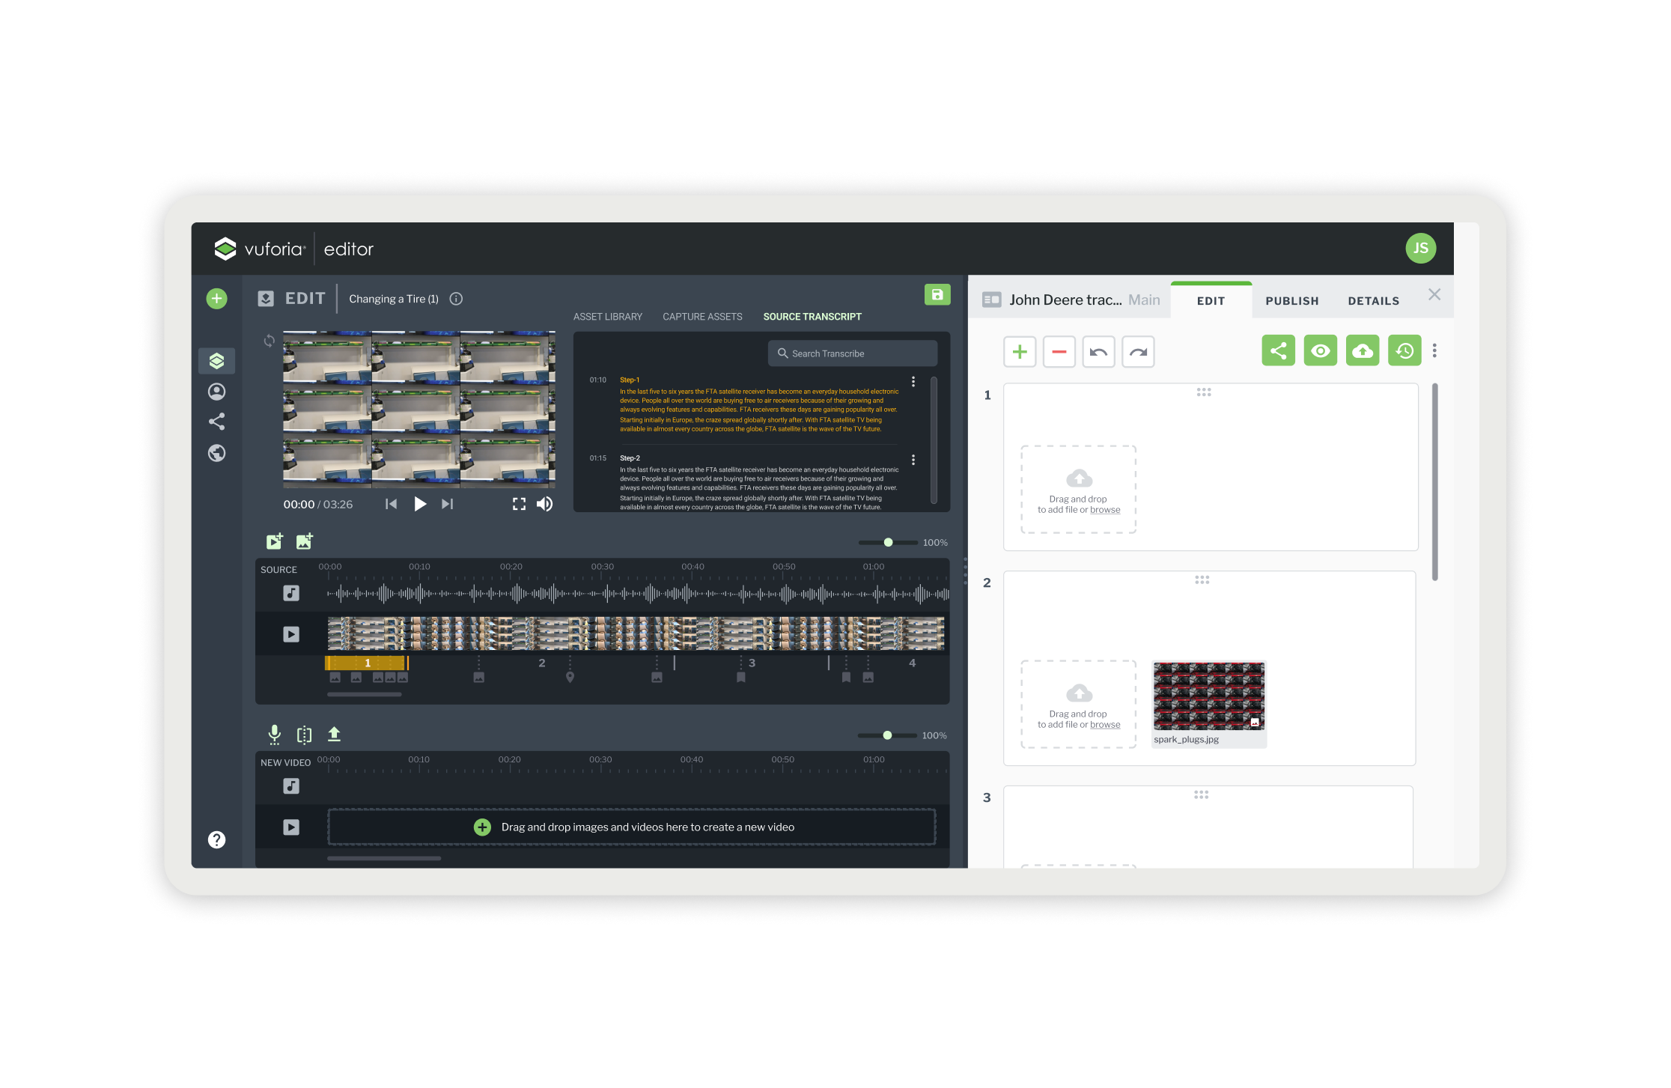The width and height of the screenshot is (1671, 1088).
Task: Open options menu for Step-1 transcript
Action: pyautogui.click(x=913, y=382)
